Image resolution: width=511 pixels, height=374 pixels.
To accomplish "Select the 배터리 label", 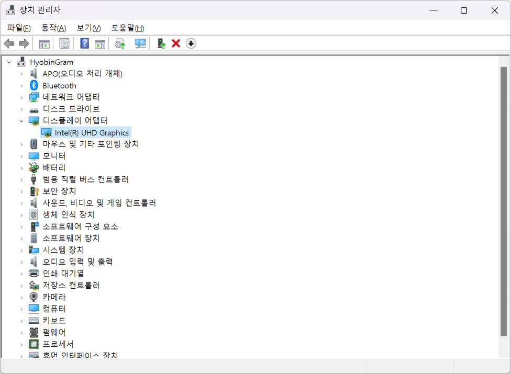I will point(54,167).
